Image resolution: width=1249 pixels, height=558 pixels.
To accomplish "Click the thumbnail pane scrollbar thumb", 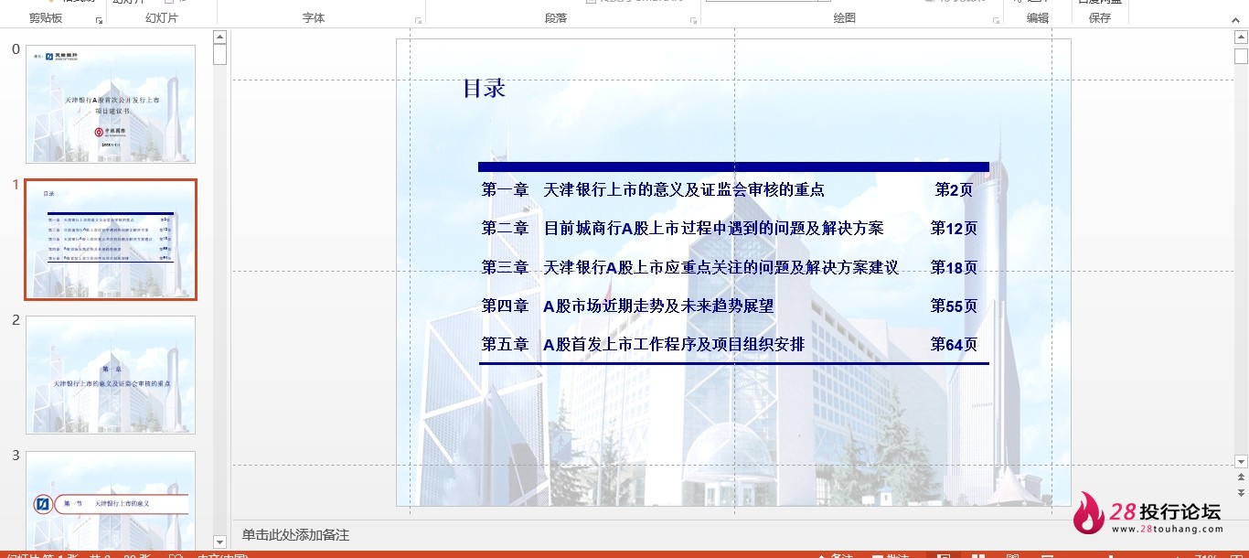I will tap(219, 54).
